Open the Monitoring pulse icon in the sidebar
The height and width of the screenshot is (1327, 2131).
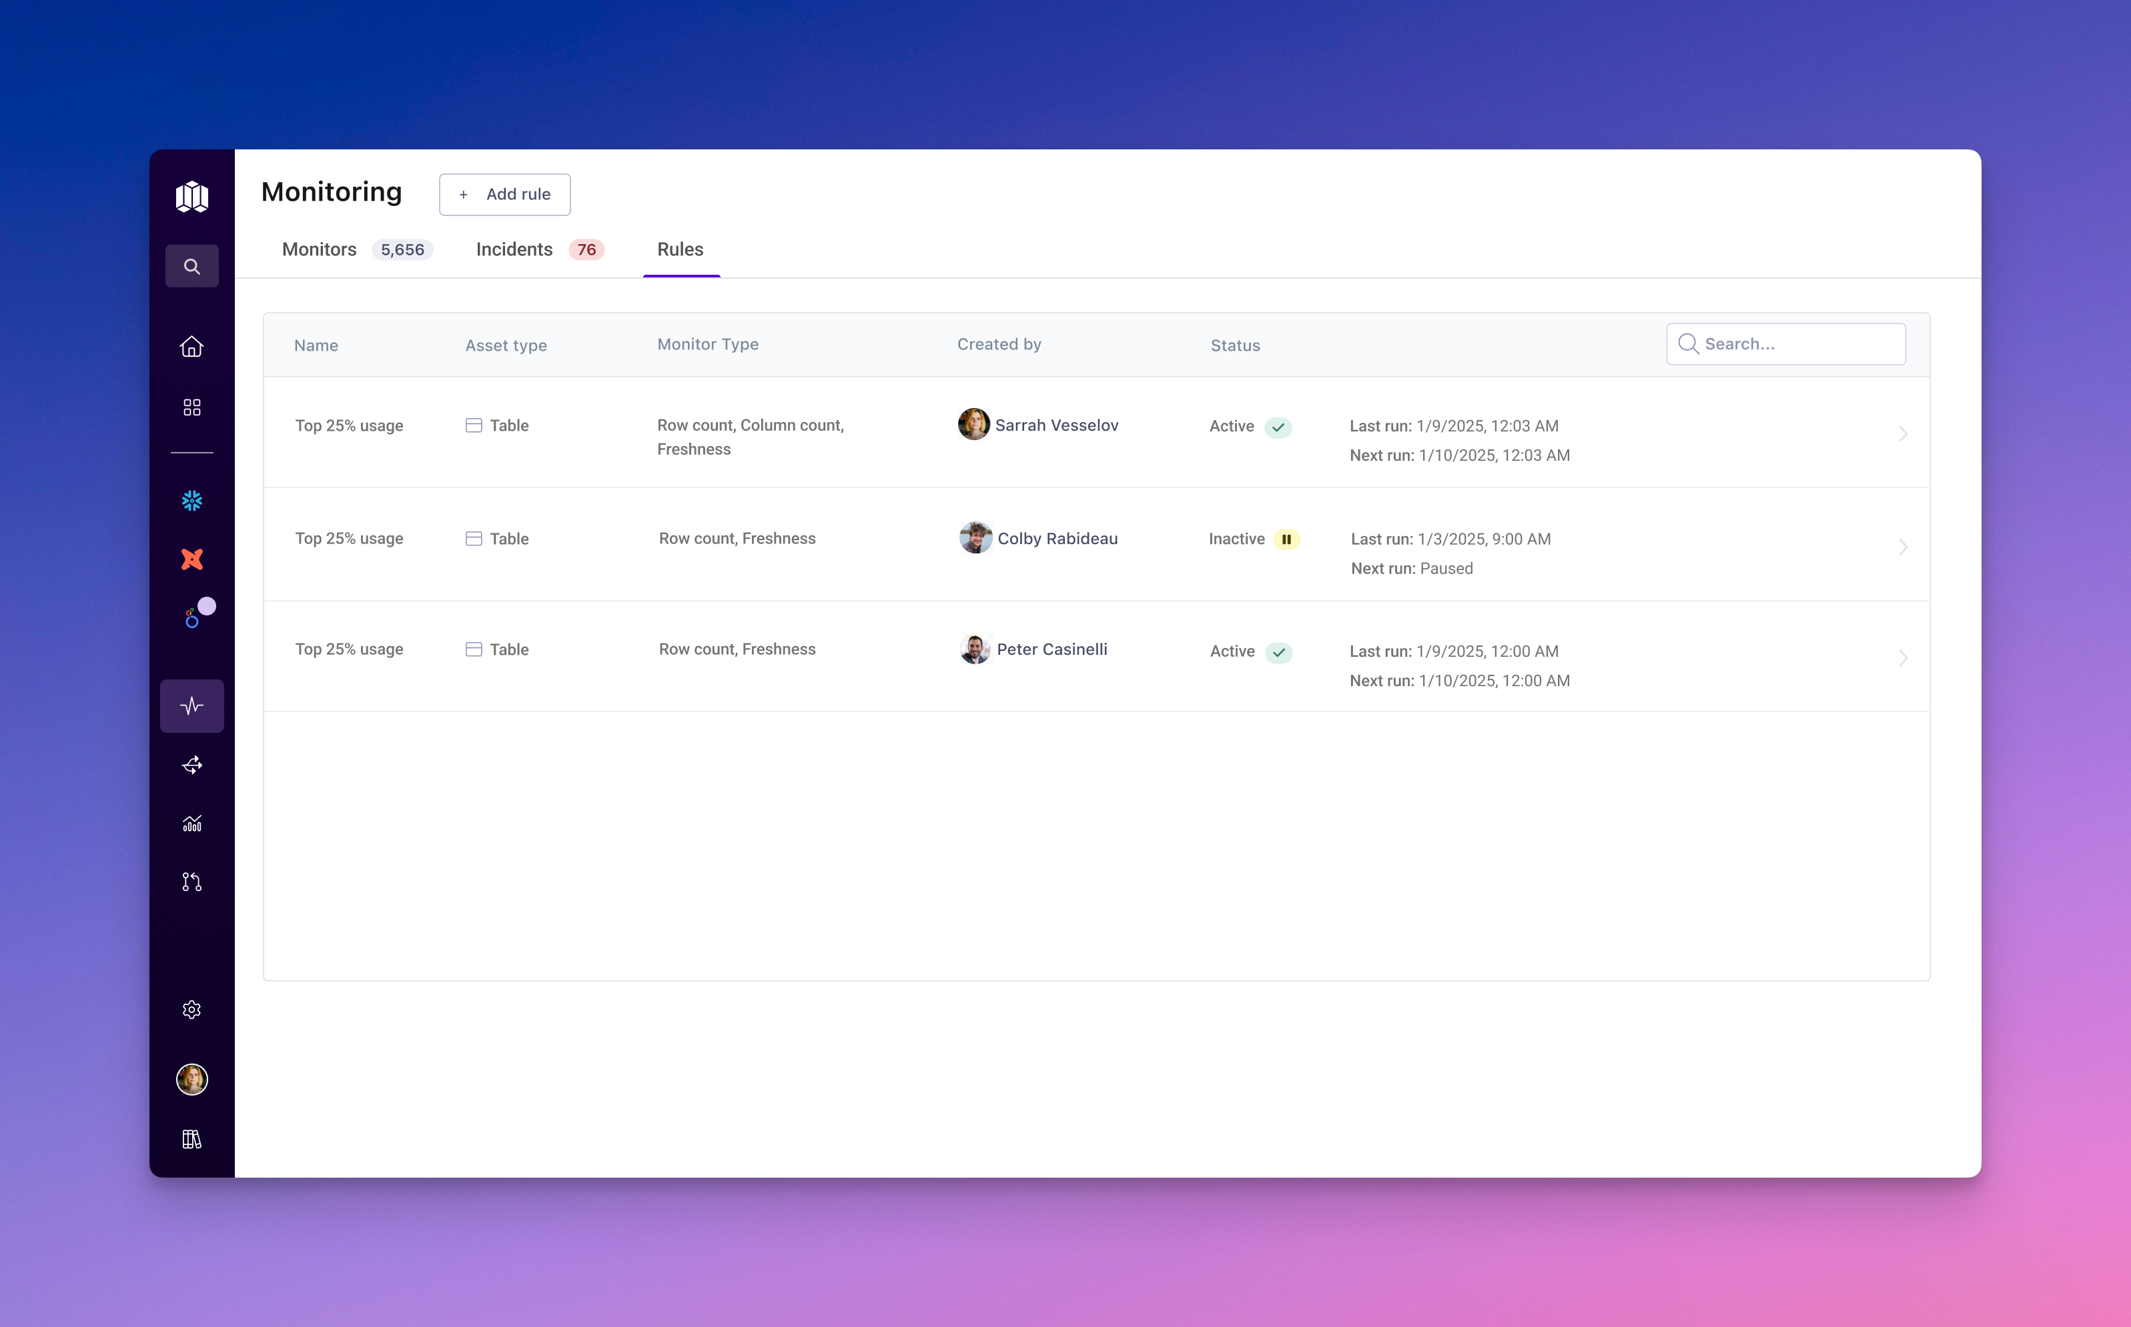coord(191,706)
